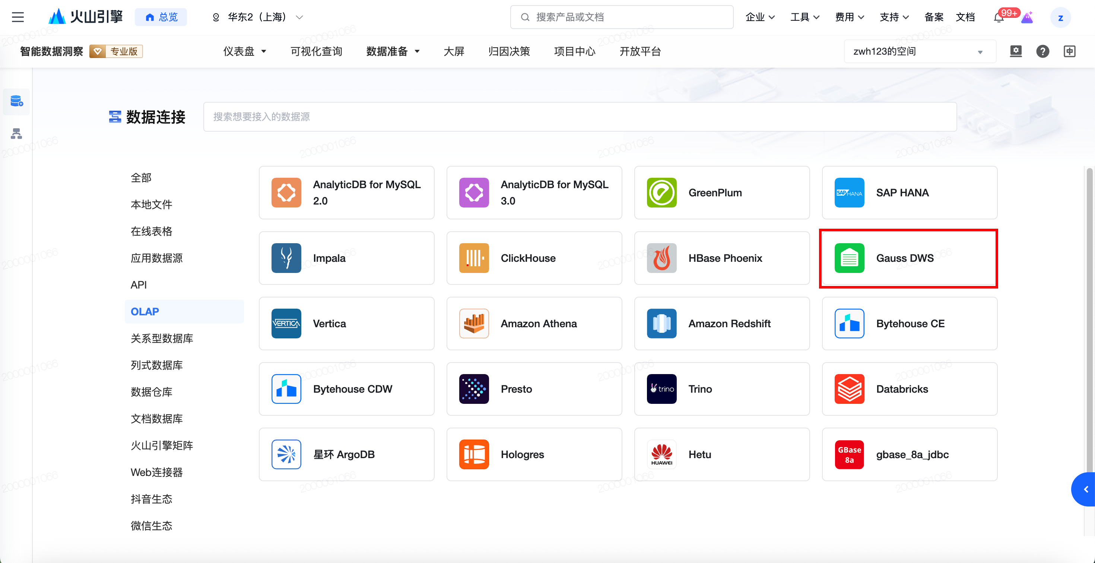This screenshot has width=1095, height=563.
Task: Click the Vertica logo icon
Action: [x=286, y=323]
